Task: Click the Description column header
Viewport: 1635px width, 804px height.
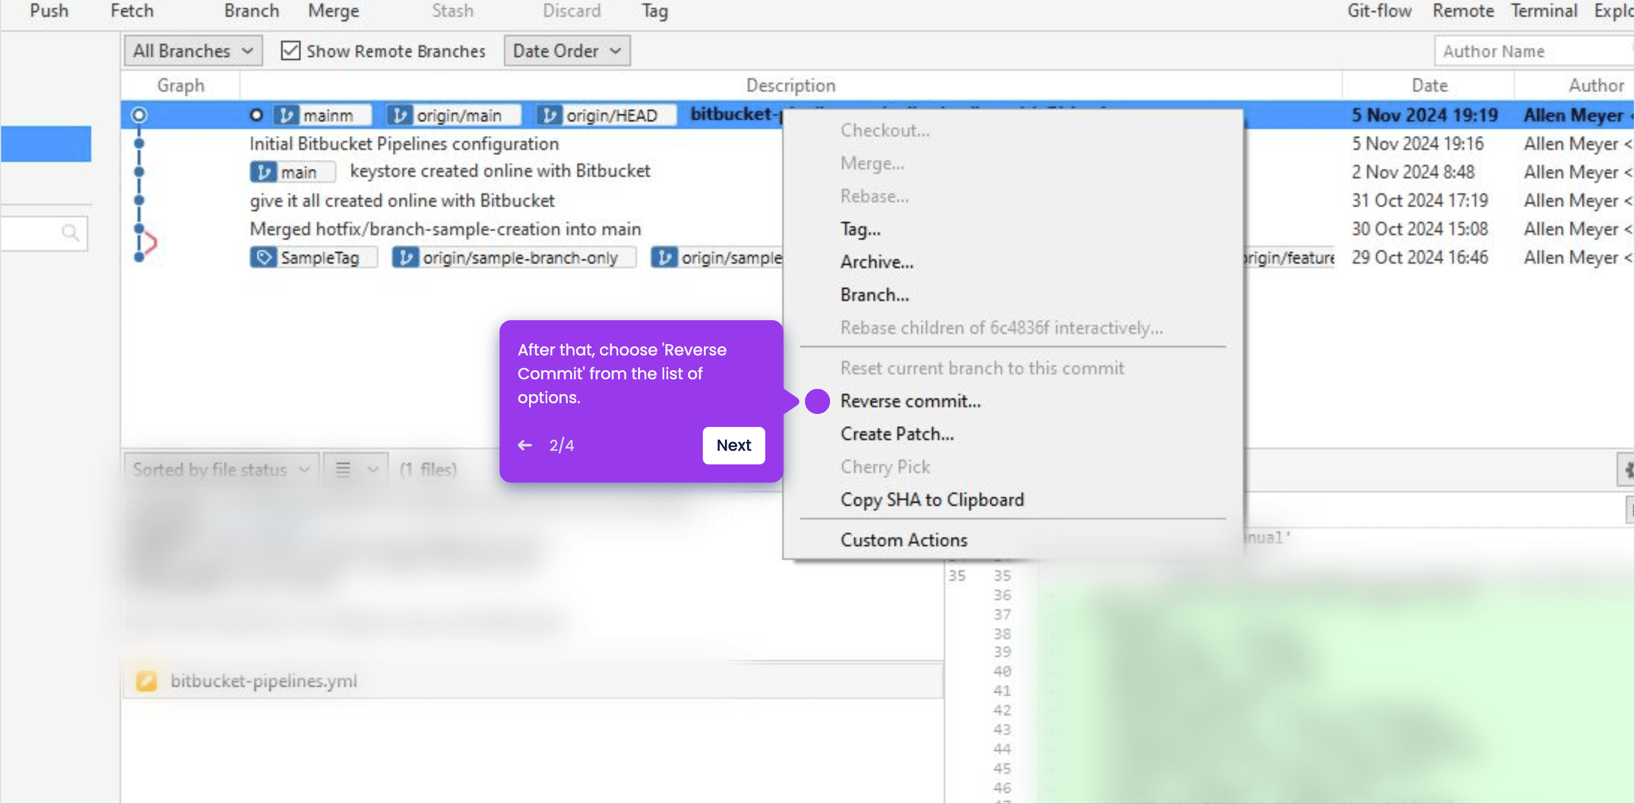Action: 790,85
